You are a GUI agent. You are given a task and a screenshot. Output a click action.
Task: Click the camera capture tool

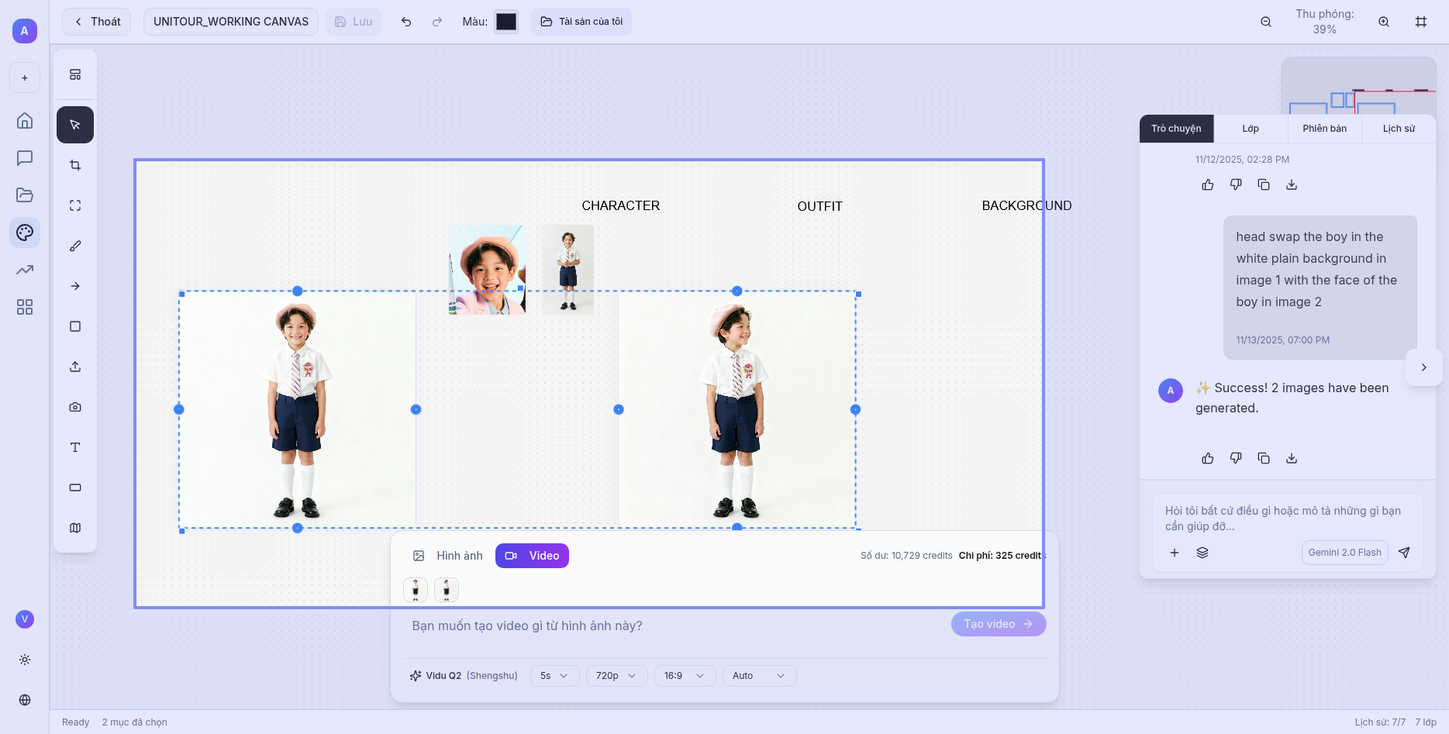tap(75, 407)
